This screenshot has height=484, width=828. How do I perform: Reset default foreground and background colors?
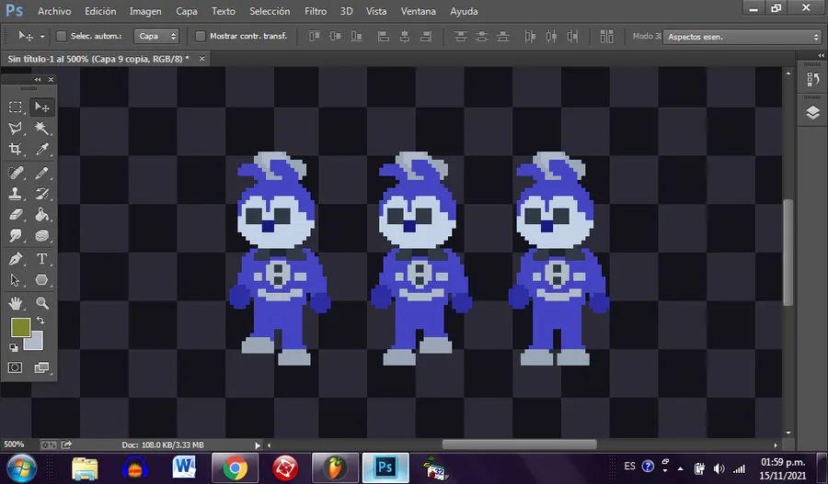click(13, 347)
